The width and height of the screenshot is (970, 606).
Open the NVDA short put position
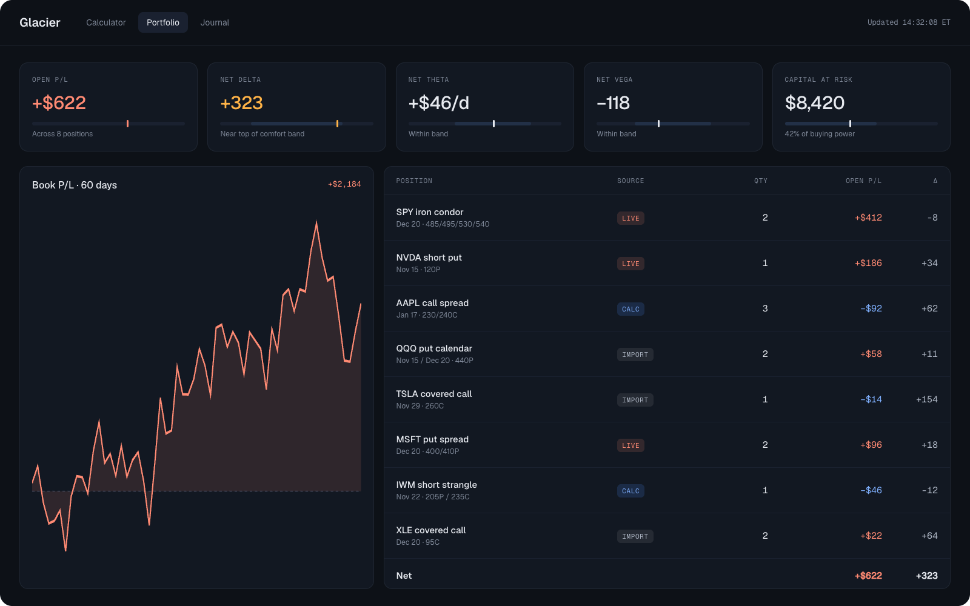click(x=667, y=263)
